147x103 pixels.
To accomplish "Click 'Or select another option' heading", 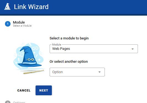I will point(69,62).
